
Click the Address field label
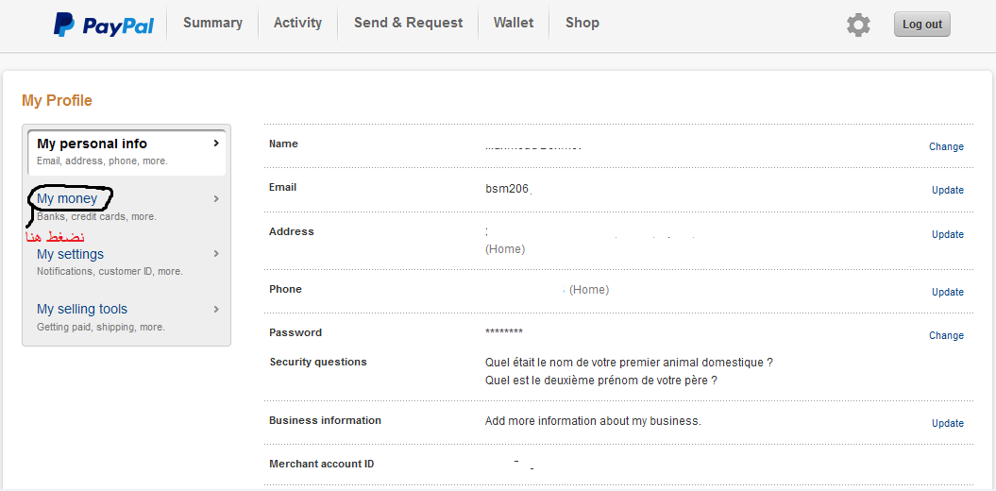292,231
